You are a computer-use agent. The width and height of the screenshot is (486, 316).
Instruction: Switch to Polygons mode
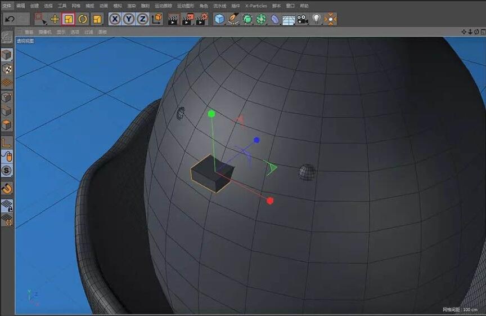point(7,125)
